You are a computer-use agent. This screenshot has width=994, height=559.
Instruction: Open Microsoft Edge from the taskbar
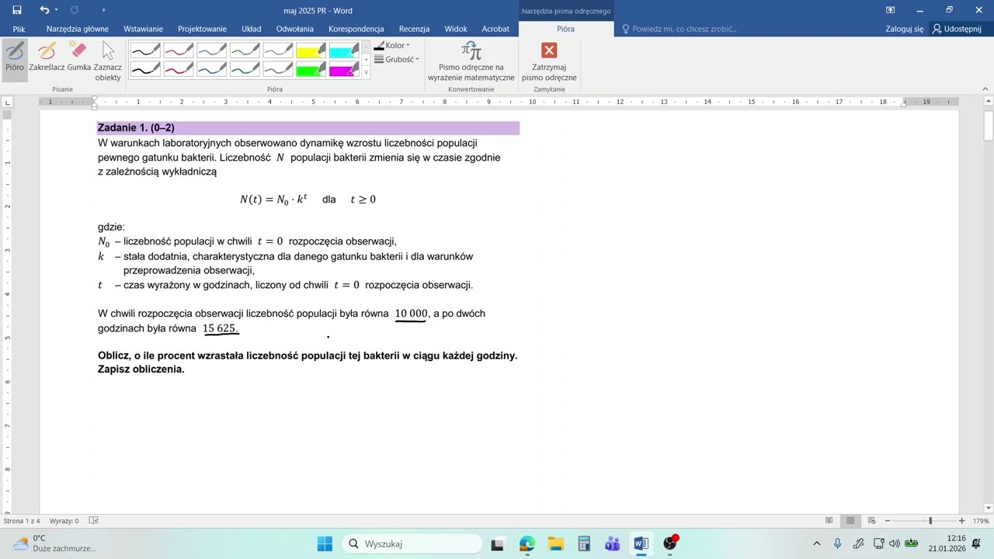pyautogui.click(x=527, y=543)
